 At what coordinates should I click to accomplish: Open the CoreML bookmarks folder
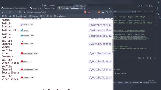click(6, 16)
